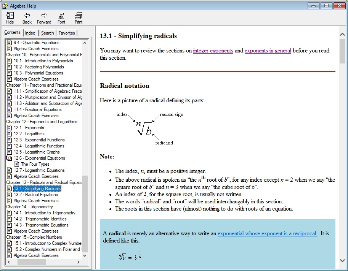This screenshot has height=271, width=348.
Task: Click the page icon beside 12.2 - Logarithms
Action: (x=10, y=134)
